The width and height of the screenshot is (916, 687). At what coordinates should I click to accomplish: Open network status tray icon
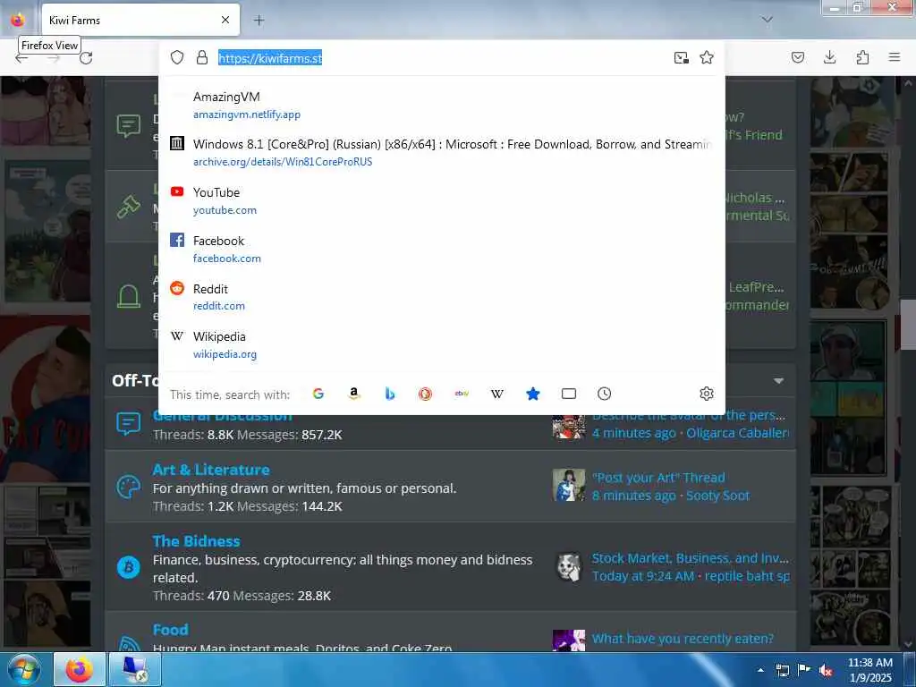click(x=782, y=670)
